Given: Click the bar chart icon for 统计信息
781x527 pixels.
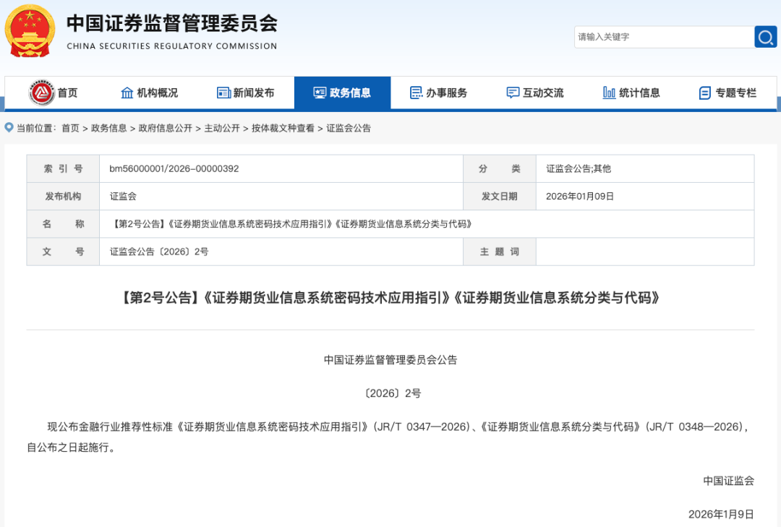Looking at the screenshot, I should 609,93.
